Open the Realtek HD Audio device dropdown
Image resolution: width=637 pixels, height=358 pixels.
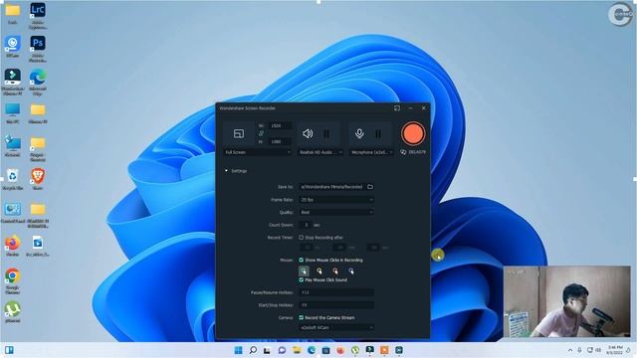[320, 152]
